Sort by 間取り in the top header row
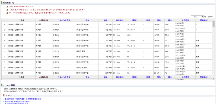The image size is (217, 104). pyautogui.click(x=135, y=20)
